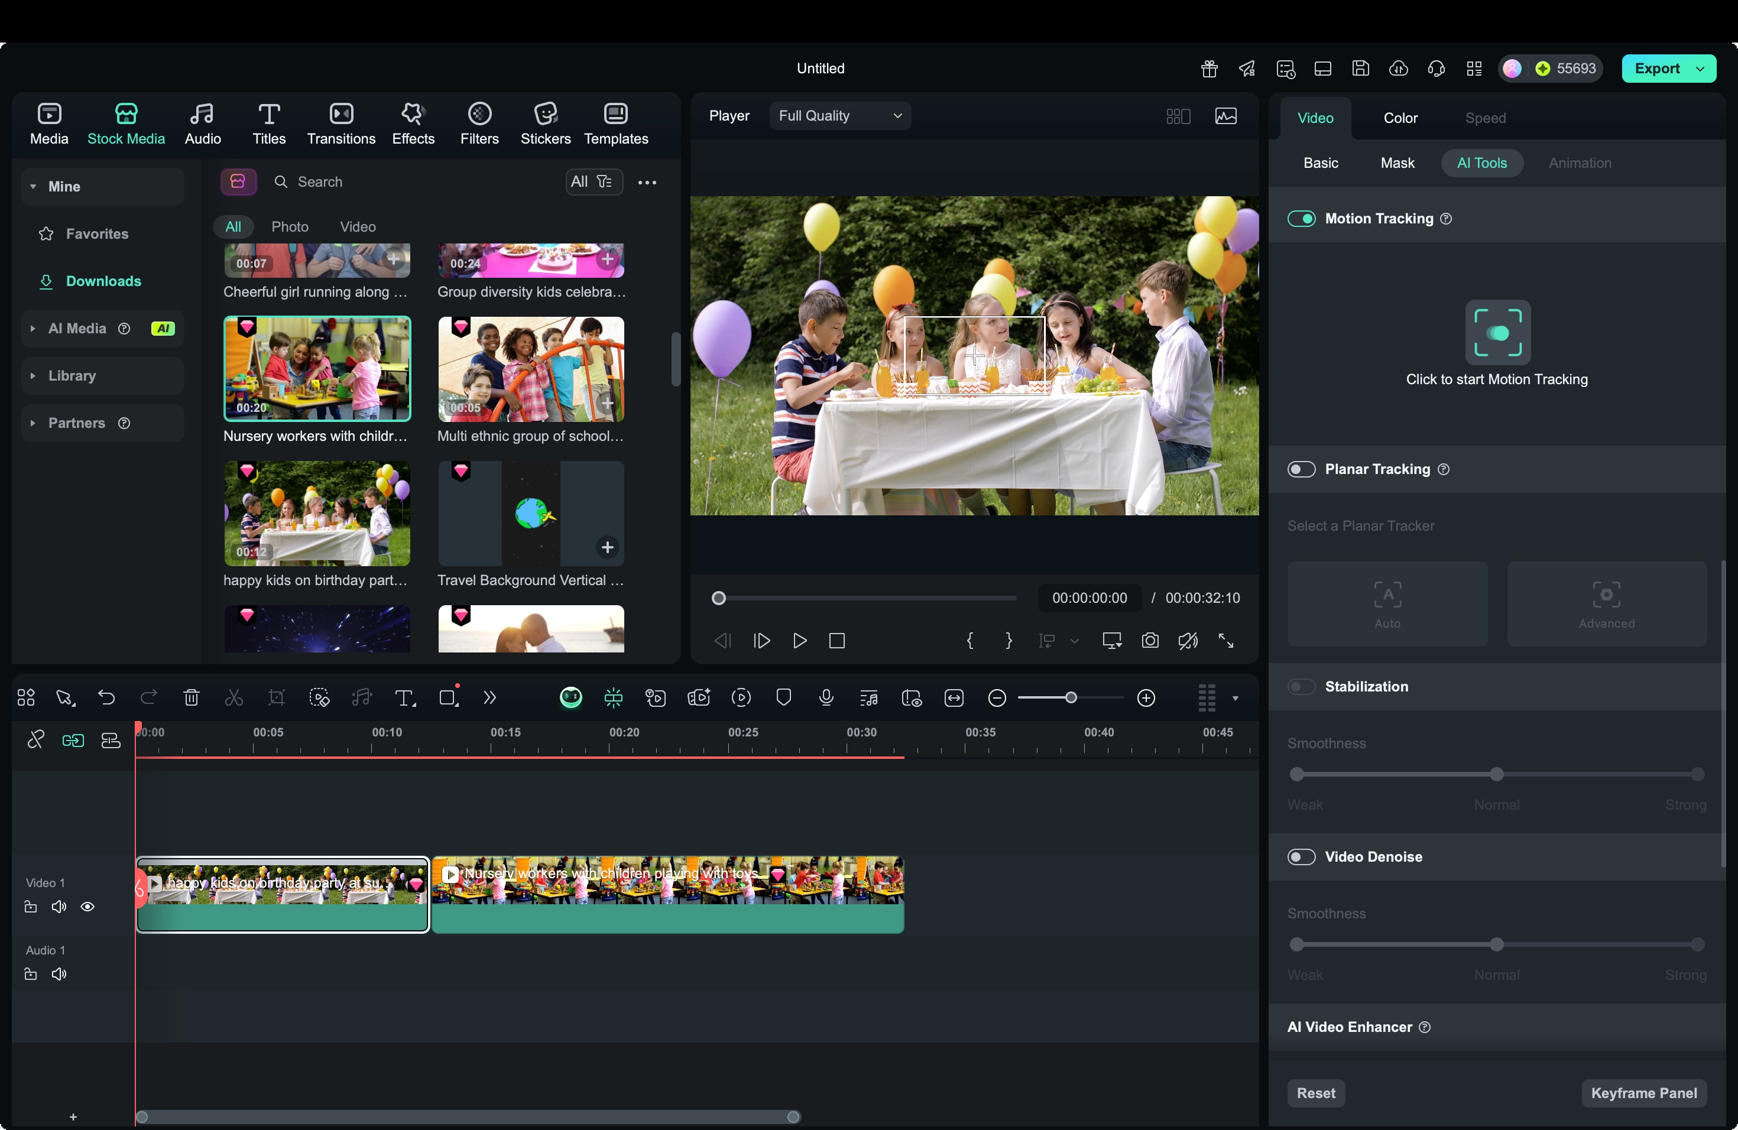Click the Delete trash icon in timeline toolbar
The height and width of the screenshot is (1130, 1738).
192,698
